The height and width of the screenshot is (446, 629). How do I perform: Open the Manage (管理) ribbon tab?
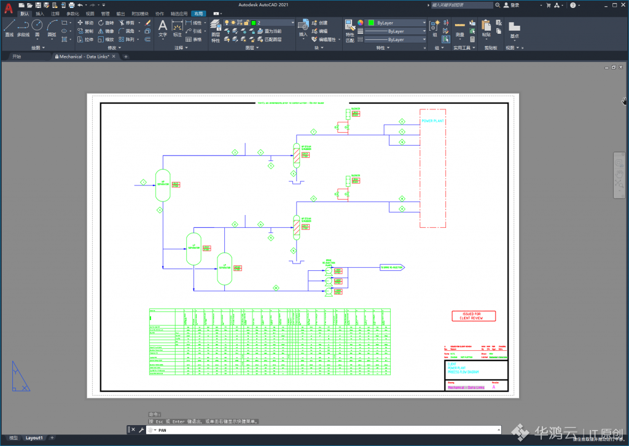coord(105,14)
